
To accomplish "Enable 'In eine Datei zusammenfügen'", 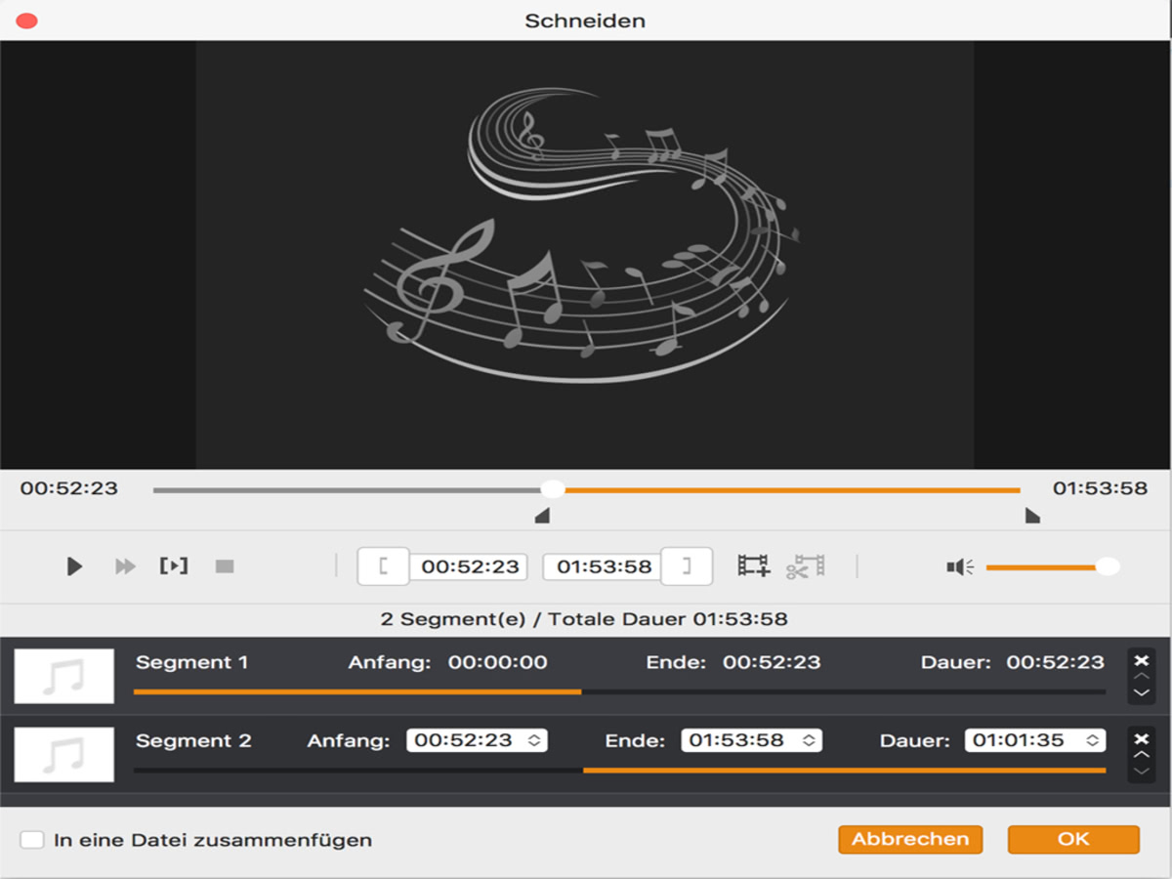I will 33,839.
